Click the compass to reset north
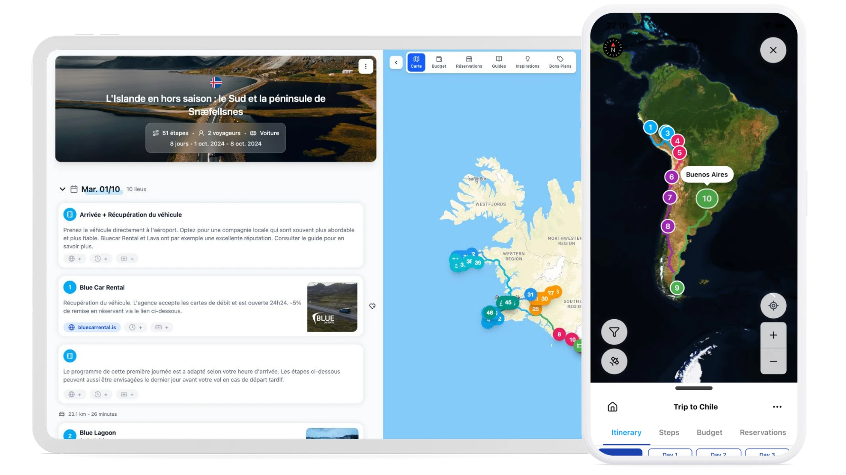846x475 pixels. tap(613, 48)
